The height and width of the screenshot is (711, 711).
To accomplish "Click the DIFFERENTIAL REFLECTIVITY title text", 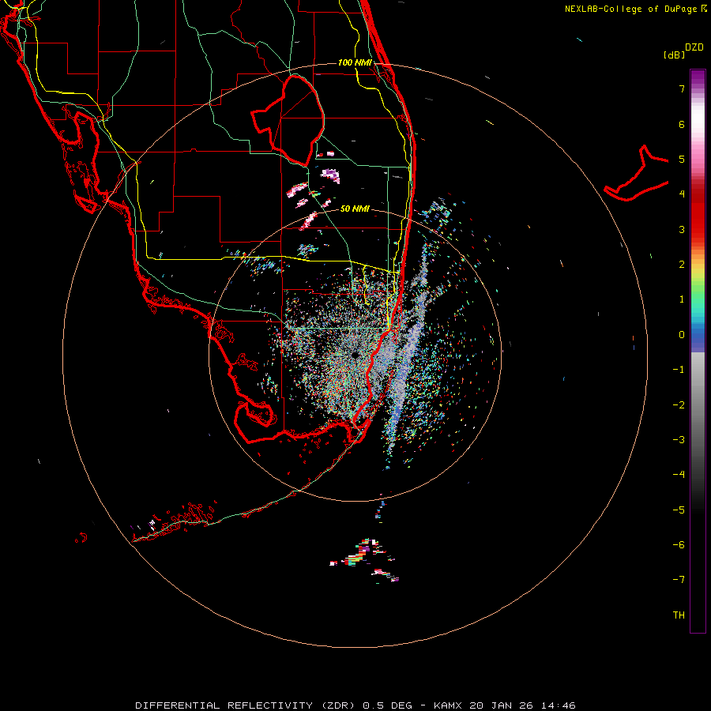I will [x=224, y=705].
